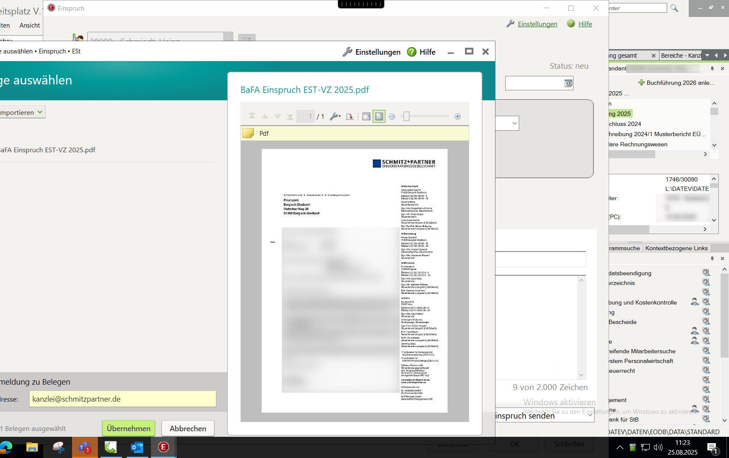This screenshot has width=729, height=458.
Task: Click the Abbrechen button
Action: [188, 428]
